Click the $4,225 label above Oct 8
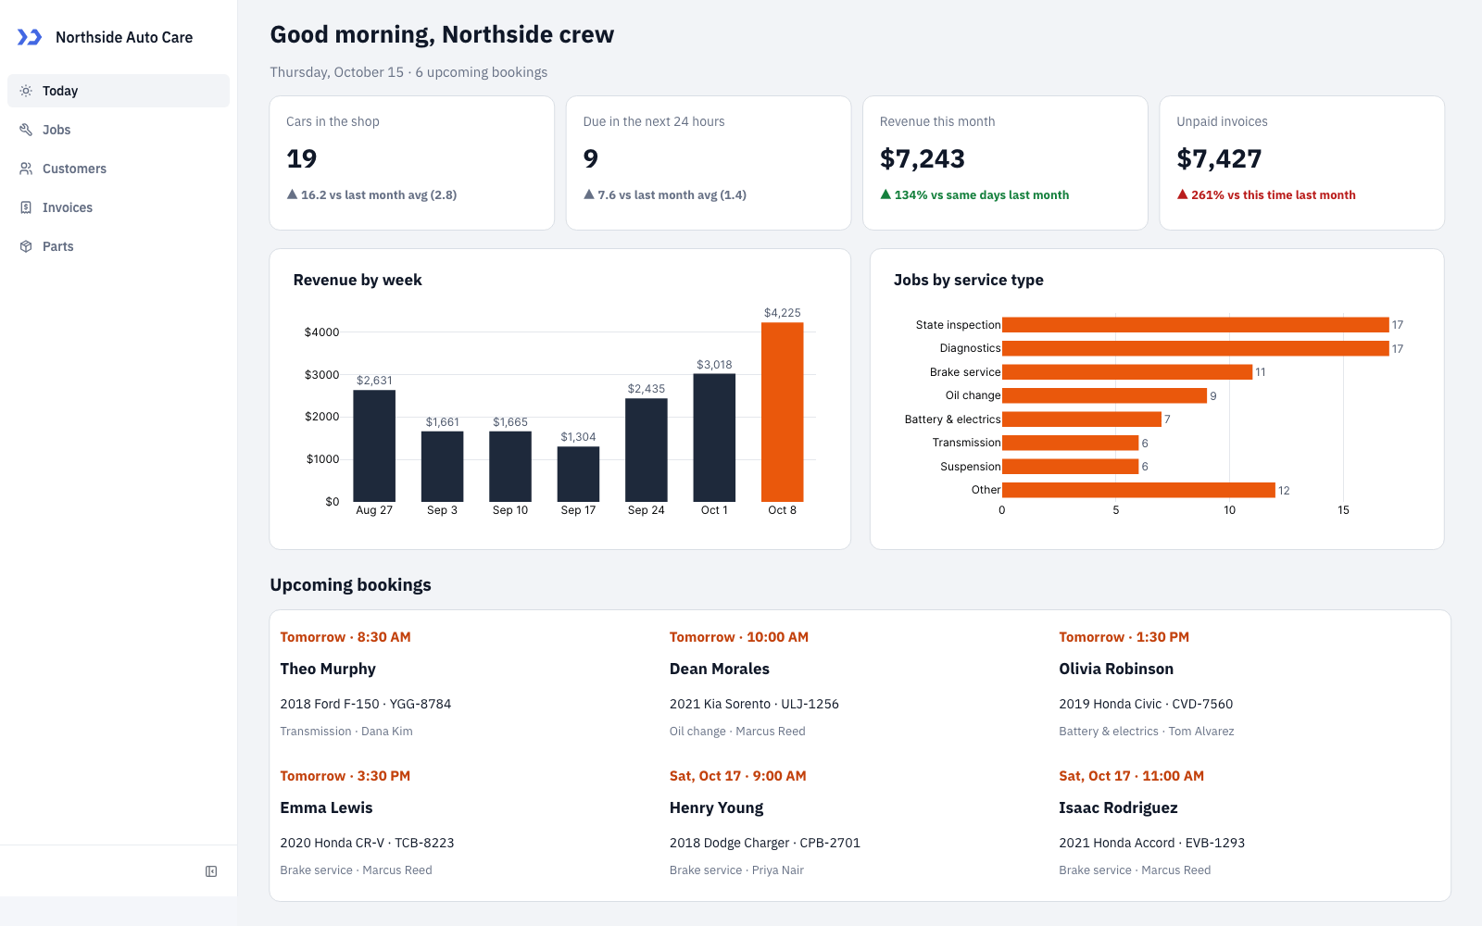Image resolution: width=1482 pixels, height=926 pixels. (782, 313)
